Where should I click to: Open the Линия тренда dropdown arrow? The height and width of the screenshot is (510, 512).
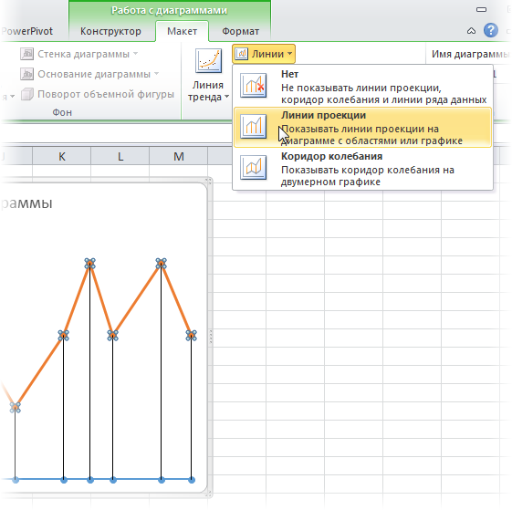pyautogui.click(x=226, y=97)
